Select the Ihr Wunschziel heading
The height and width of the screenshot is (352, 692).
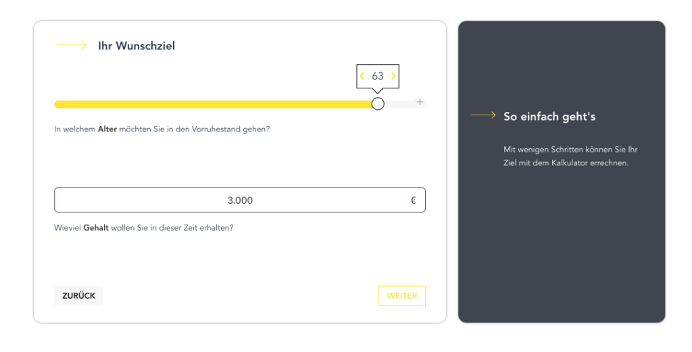click(x=137, y=46)
